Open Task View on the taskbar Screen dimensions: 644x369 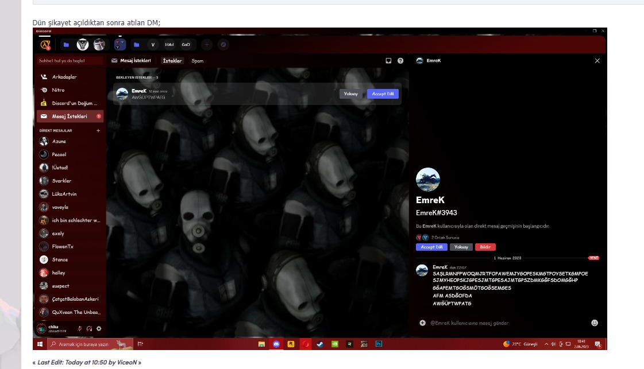pyautogui.click(x=140, y=344)
